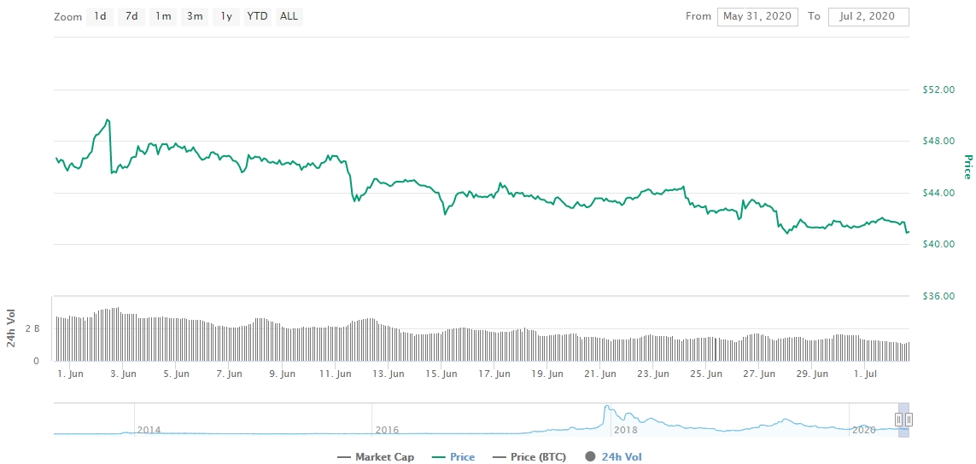Grab the right navigator range handle
Image resolution: width=976 pixels, height=464 pixels.
tap(909, 420)
